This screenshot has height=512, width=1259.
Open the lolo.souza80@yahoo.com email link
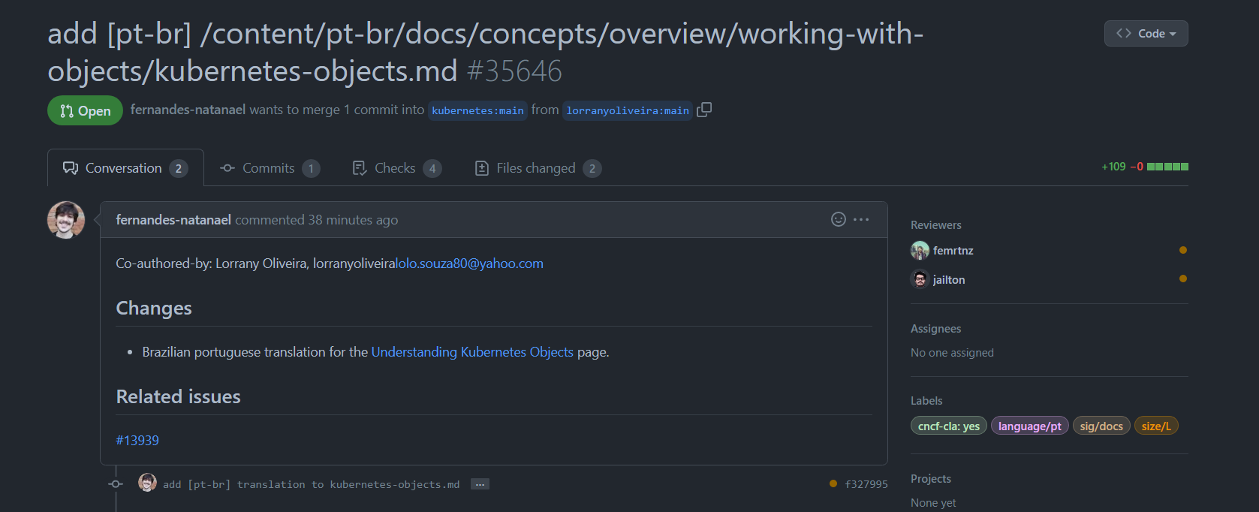tap(469, 264)
